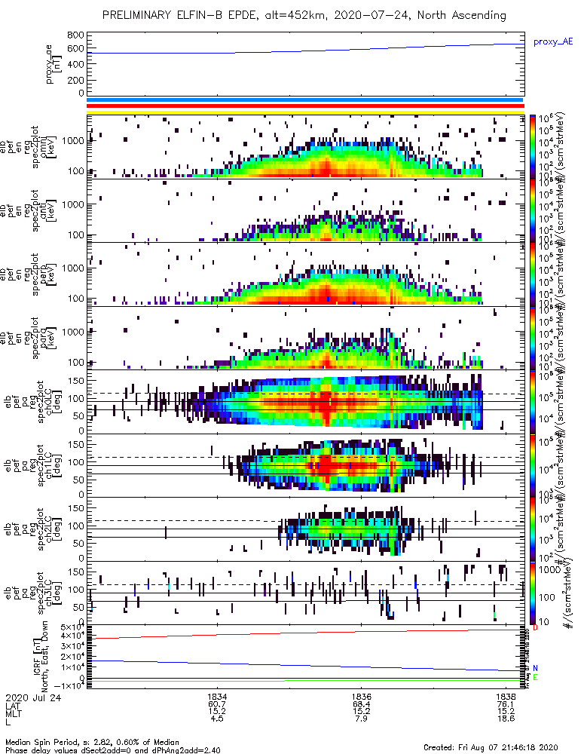Click the Median Spin Period footer text
584x754 pixels.
tap(92, 742)
